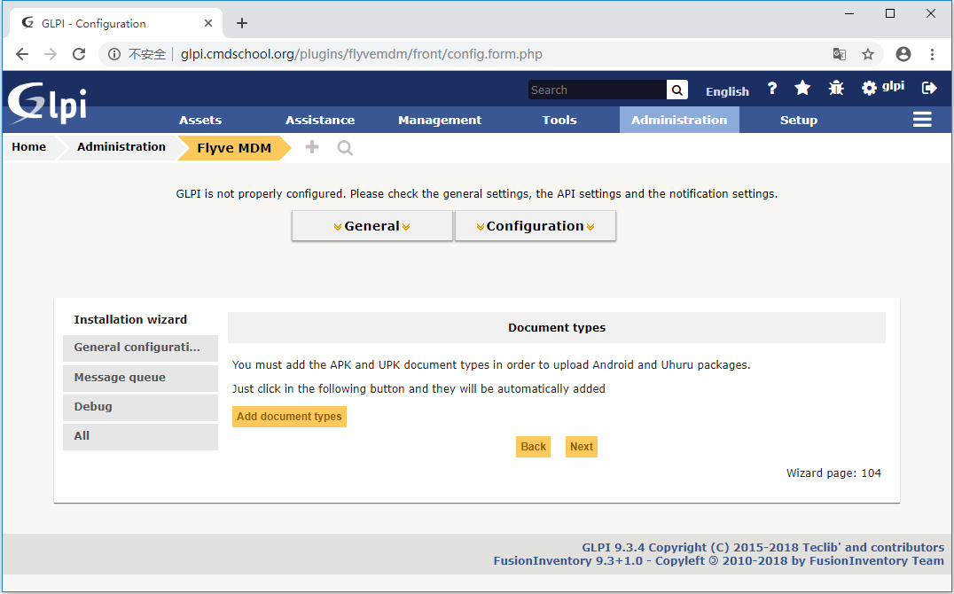Select General configuration tab
The image size is (954, 594).
140,348
